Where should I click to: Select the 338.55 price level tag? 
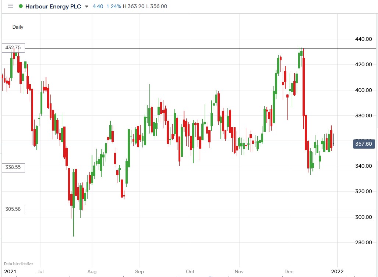(14, 167)
